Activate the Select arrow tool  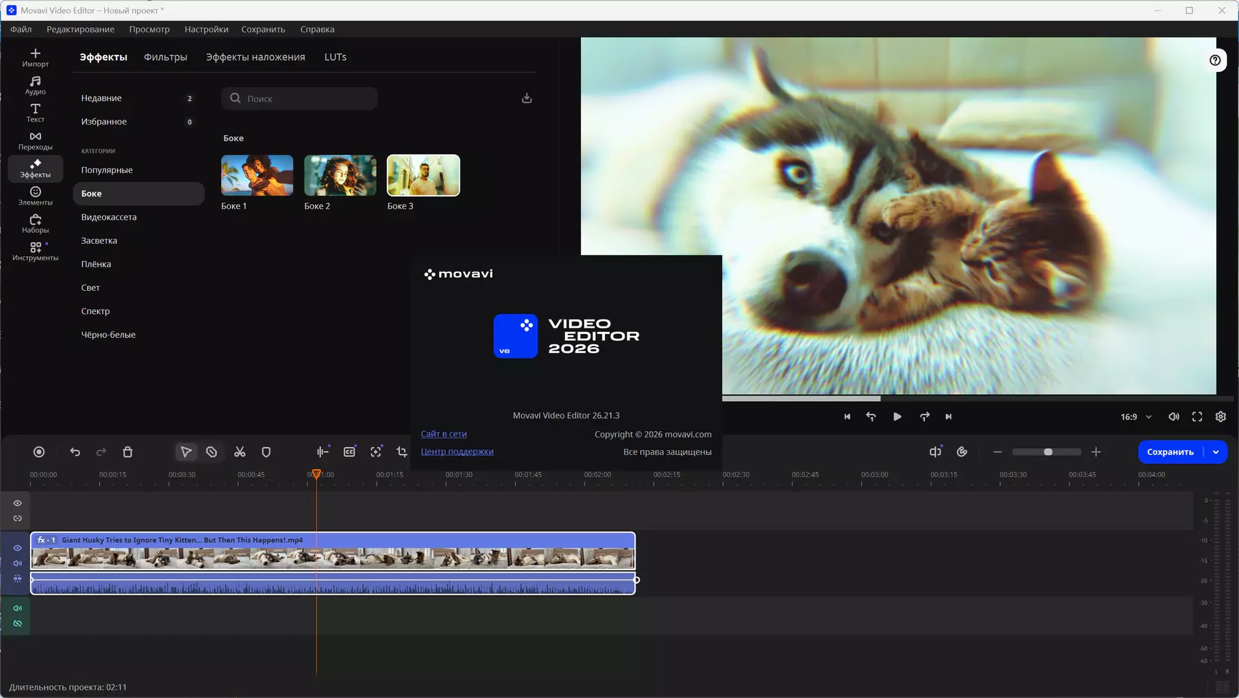(x=186, y=452)
